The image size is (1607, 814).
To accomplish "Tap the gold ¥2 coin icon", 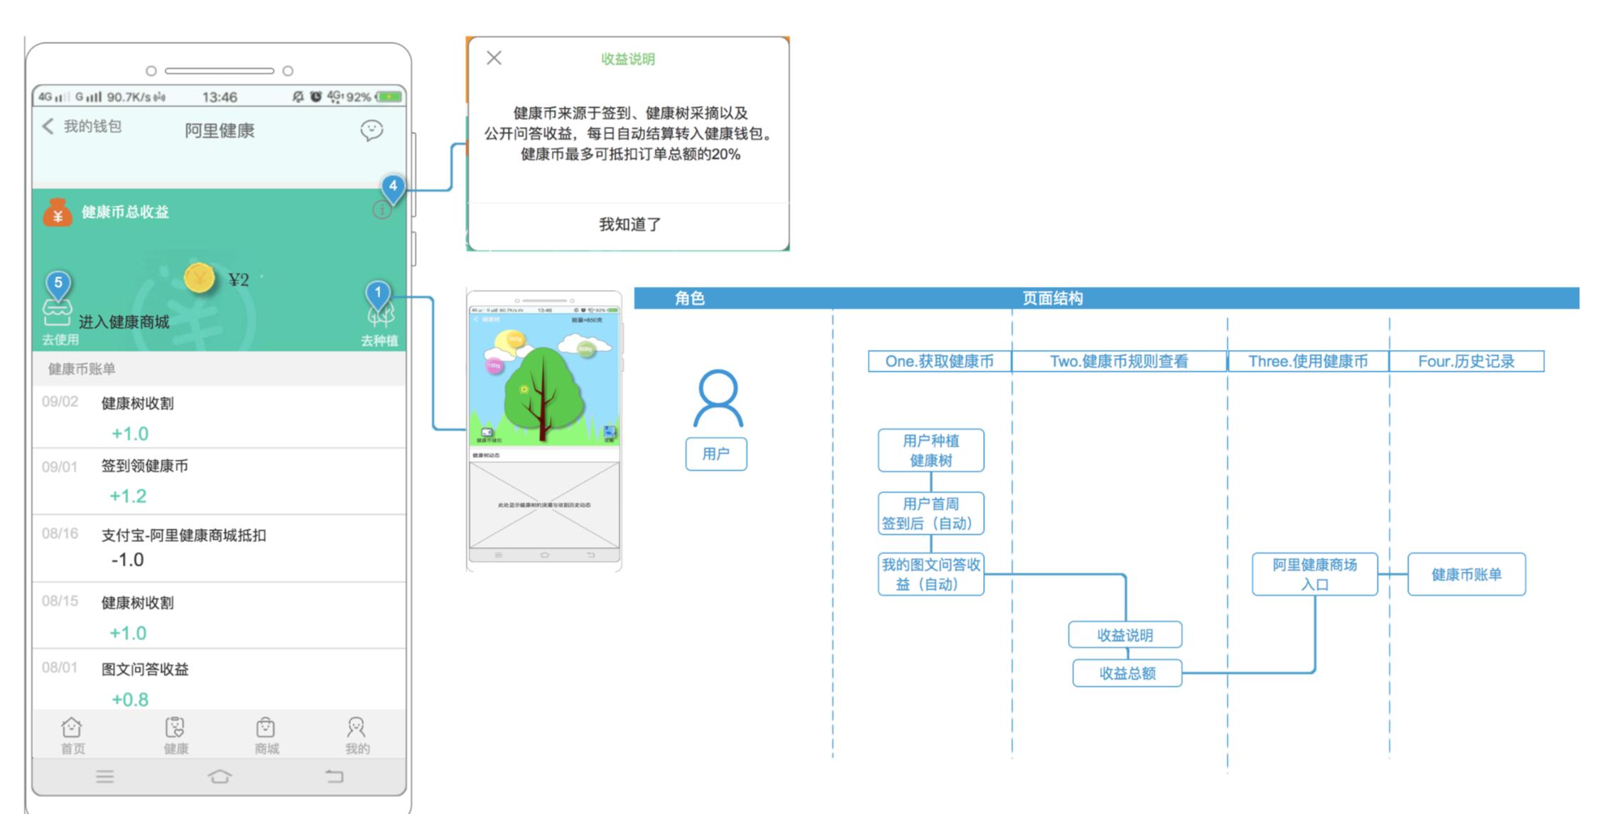I will (199, 277).
